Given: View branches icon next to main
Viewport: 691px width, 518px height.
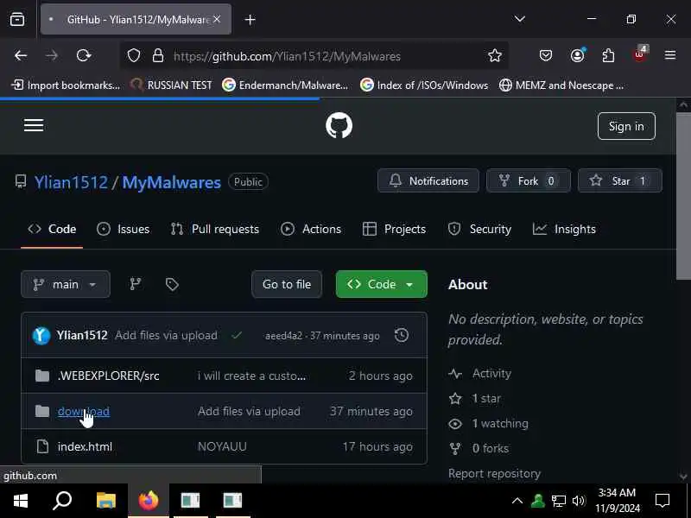Looking at the screenshot, I should tap(136, 284).
